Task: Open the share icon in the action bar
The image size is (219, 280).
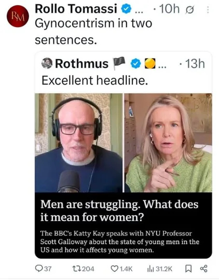Action: (x=204, y=269)
